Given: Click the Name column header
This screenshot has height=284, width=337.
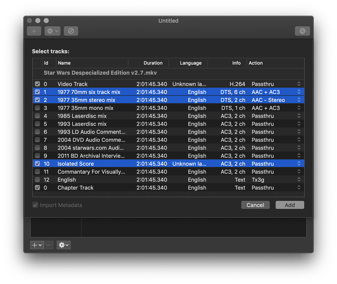Looking at the screenshot, I should 92,63.
